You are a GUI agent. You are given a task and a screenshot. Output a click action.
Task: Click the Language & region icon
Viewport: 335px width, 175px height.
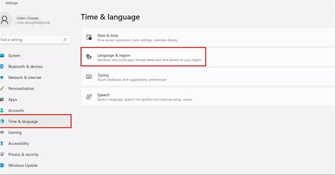(x=89, y=57)
